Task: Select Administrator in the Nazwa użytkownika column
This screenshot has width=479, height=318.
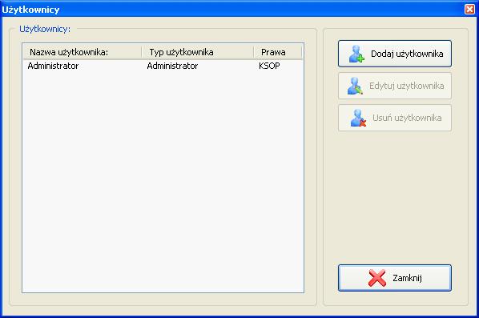Action: click(53, 66)
